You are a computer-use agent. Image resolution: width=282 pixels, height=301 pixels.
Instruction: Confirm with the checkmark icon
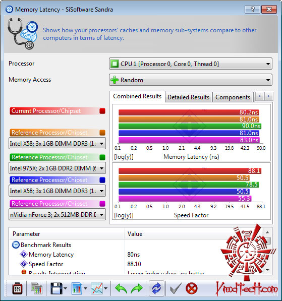point(176,288)
